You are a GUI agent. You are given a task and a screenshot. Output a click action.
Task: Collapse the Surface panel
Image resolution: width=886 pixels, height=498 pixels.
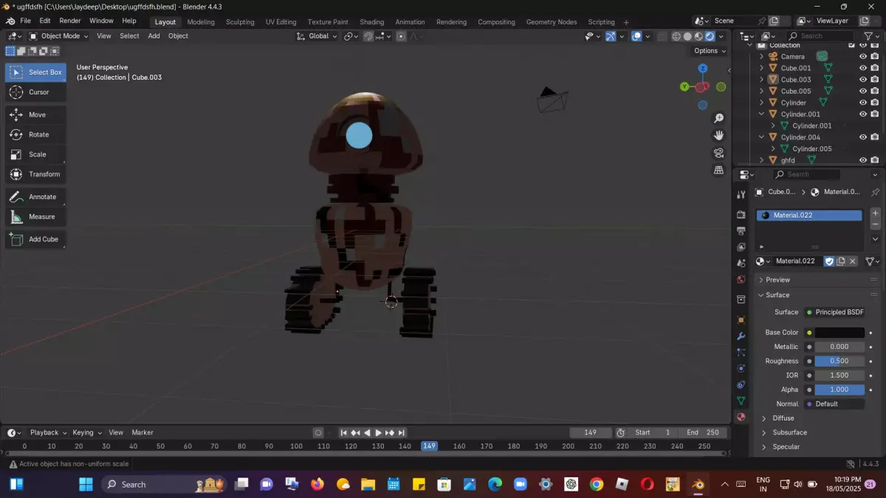tap(777, 295)
